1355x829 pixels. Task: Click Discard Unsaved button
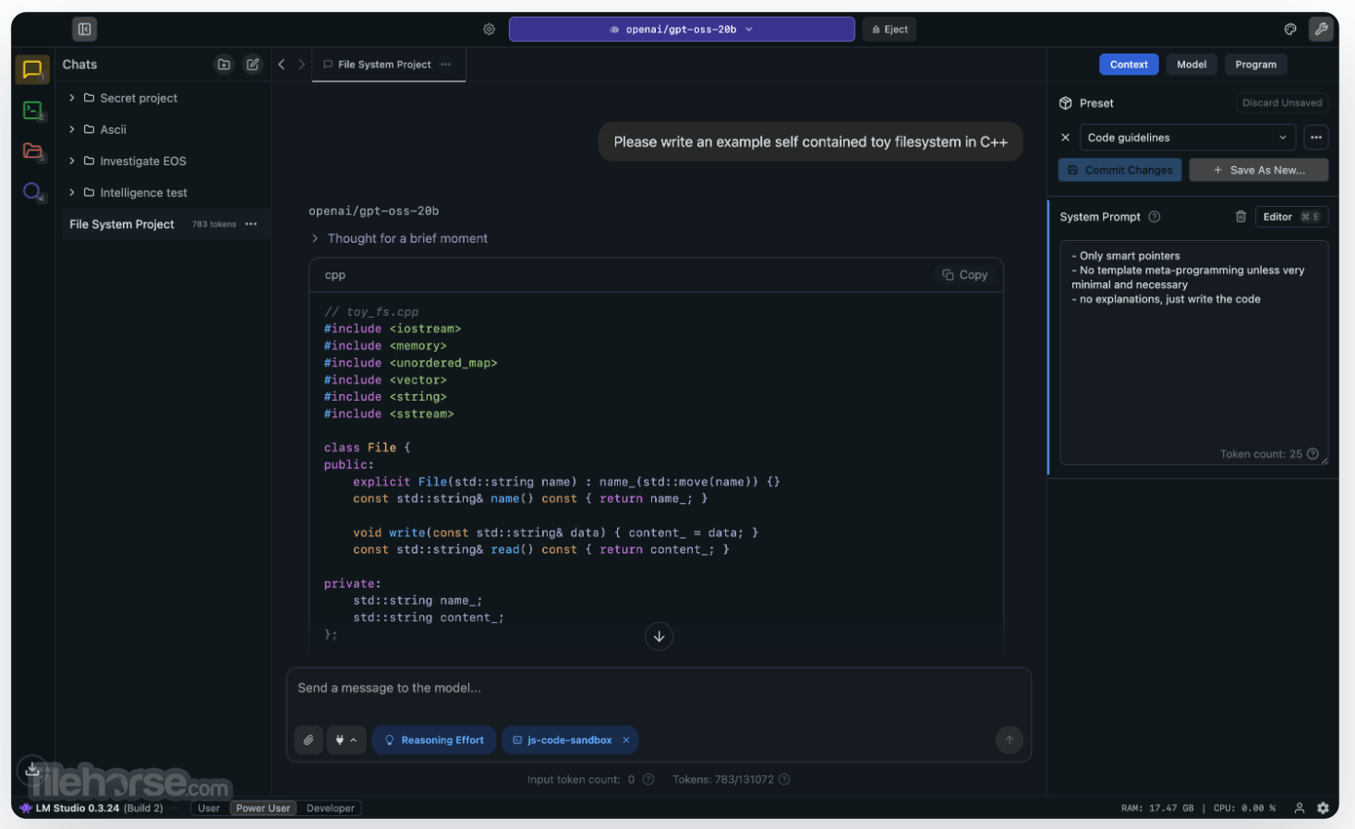[1282, 102]
